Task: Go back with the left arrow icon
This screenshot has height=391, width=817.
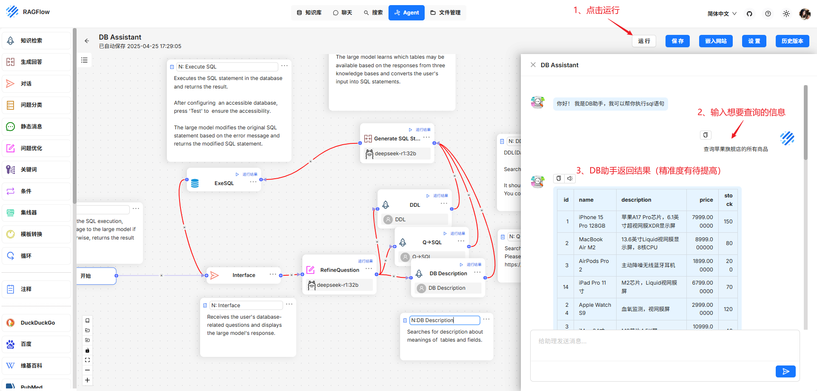Action: click(x=87, y=41)
